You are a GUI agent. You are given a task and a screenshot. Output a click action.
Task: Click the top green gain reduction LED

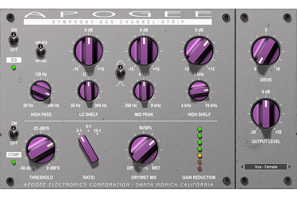199,130
